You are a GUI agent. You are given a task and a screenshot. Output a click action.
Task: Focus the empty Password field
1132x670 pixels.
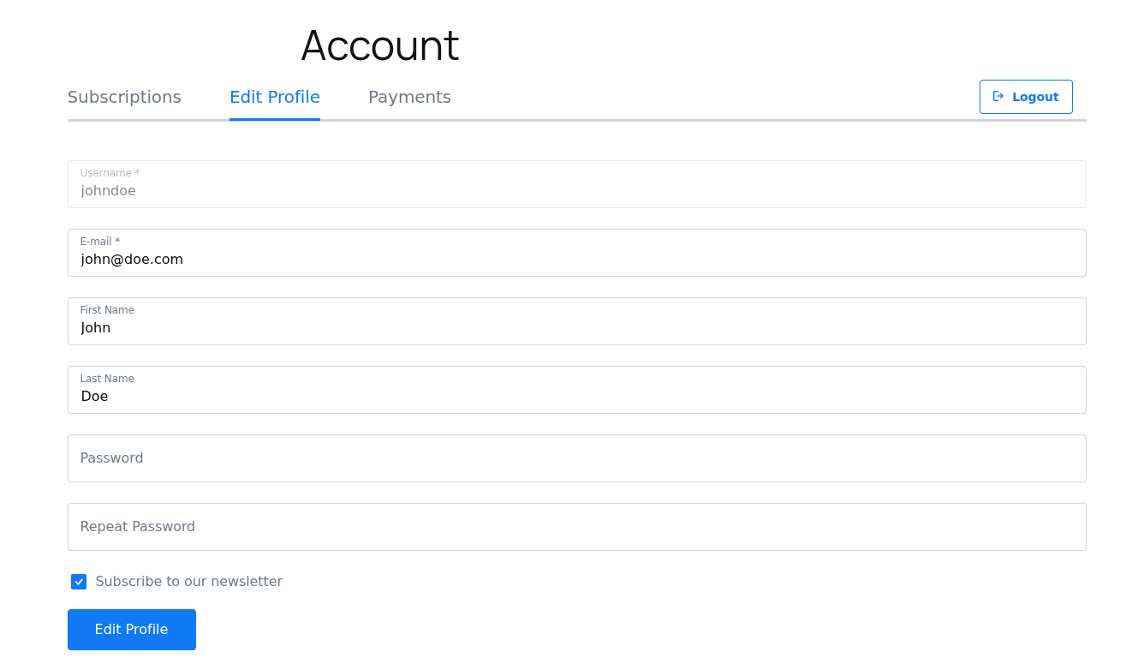pos(576,458)
